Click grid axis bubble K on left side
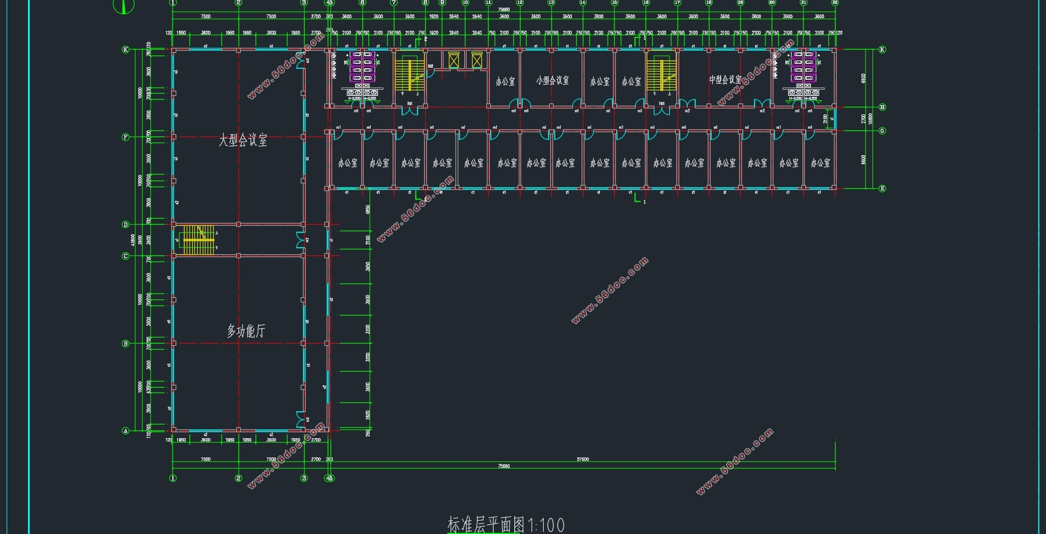This screenshot has width=1046, height=534. pyautogui.click(x=126, y=50)
